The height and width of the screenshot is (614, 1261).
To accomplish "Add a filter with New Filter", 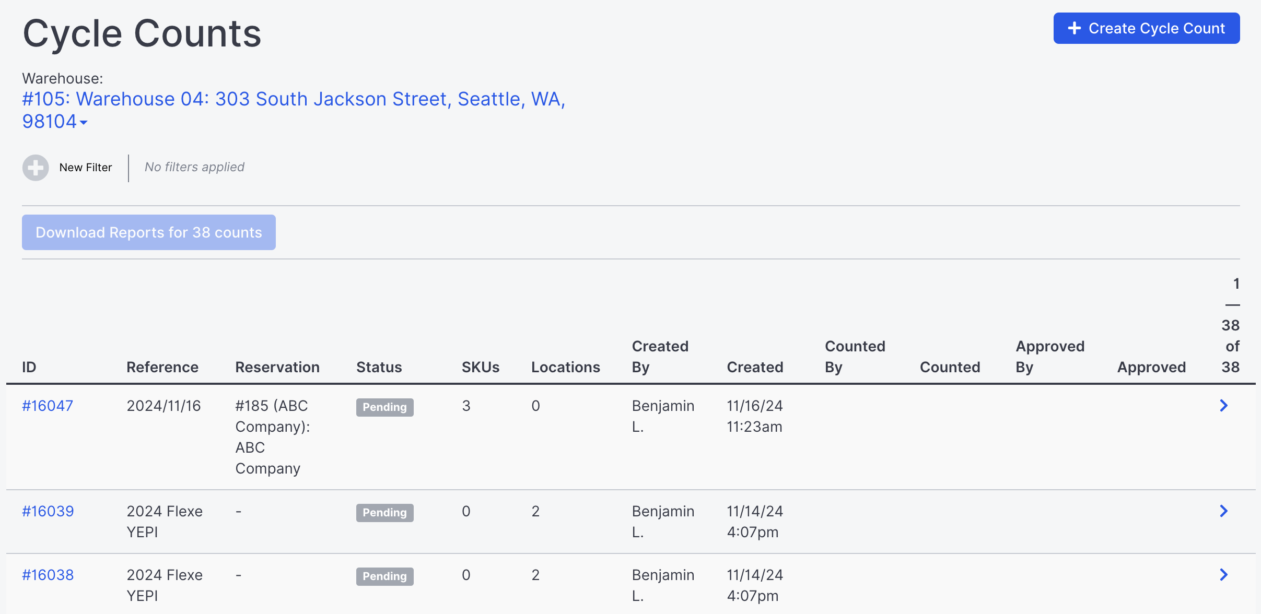I will point(85,168).
